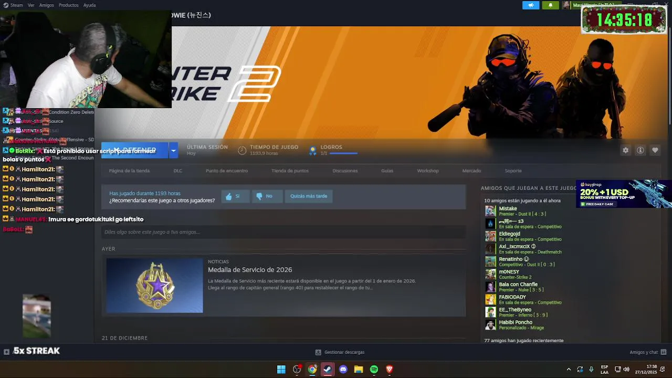Click Habibi Poncho's avatar
Viewport: 672px width, 378px height.
click(x=490, y=324)
